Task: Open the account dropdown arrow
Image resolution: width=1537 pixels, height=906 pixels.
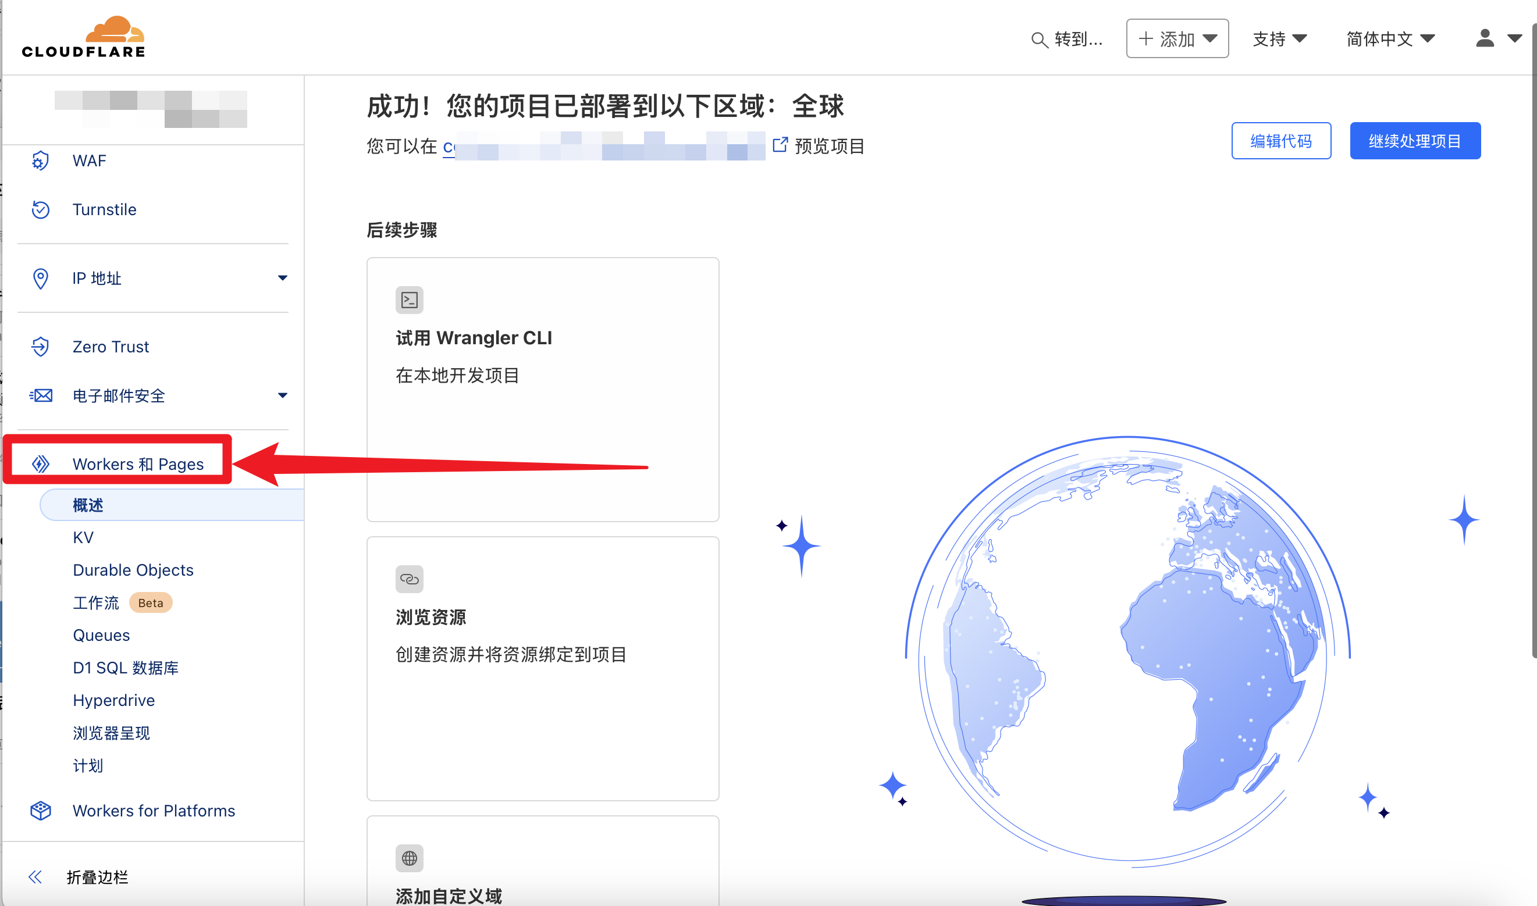Action: click(1514, 38)
